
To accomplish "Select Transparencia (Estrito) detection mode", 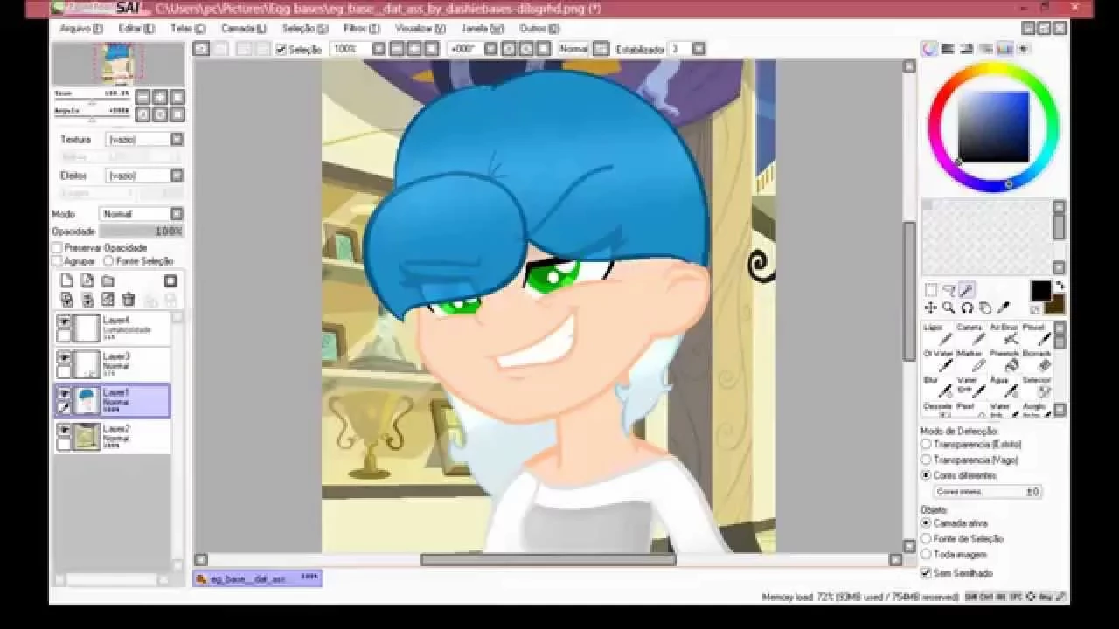I will click(x=926, y=445).
